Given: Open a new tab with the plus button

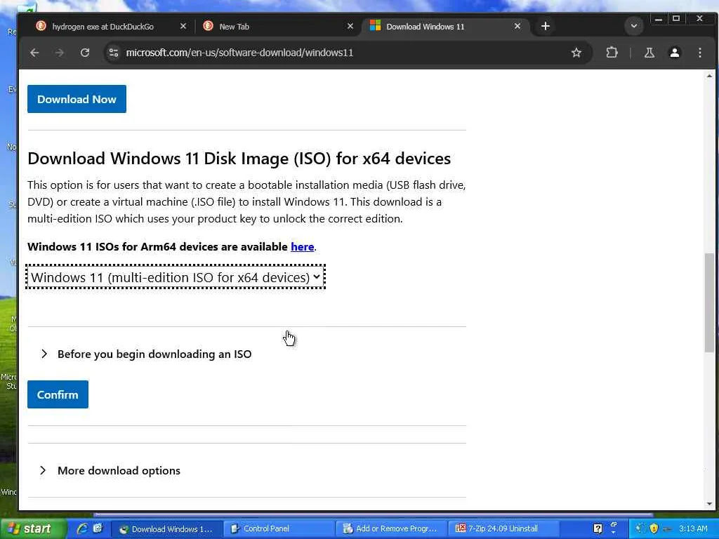Looking at the screenshot, I should [x=545, y=26].
